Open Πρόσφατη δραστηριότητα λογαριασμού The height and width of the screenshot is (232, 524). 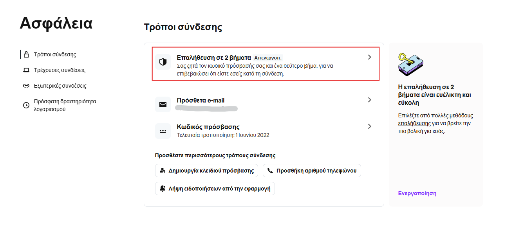[65, 105]
